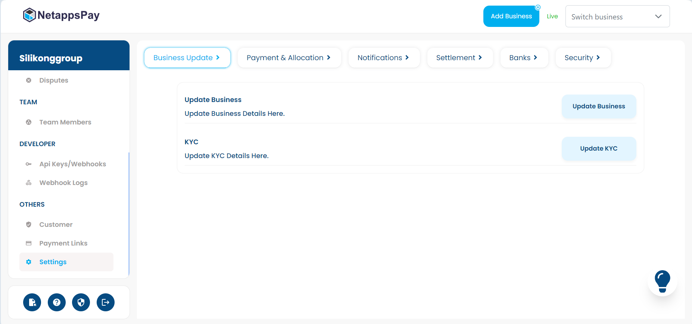692x324 pixels.
Task: Open the Security tab
Action: [583, 58]
